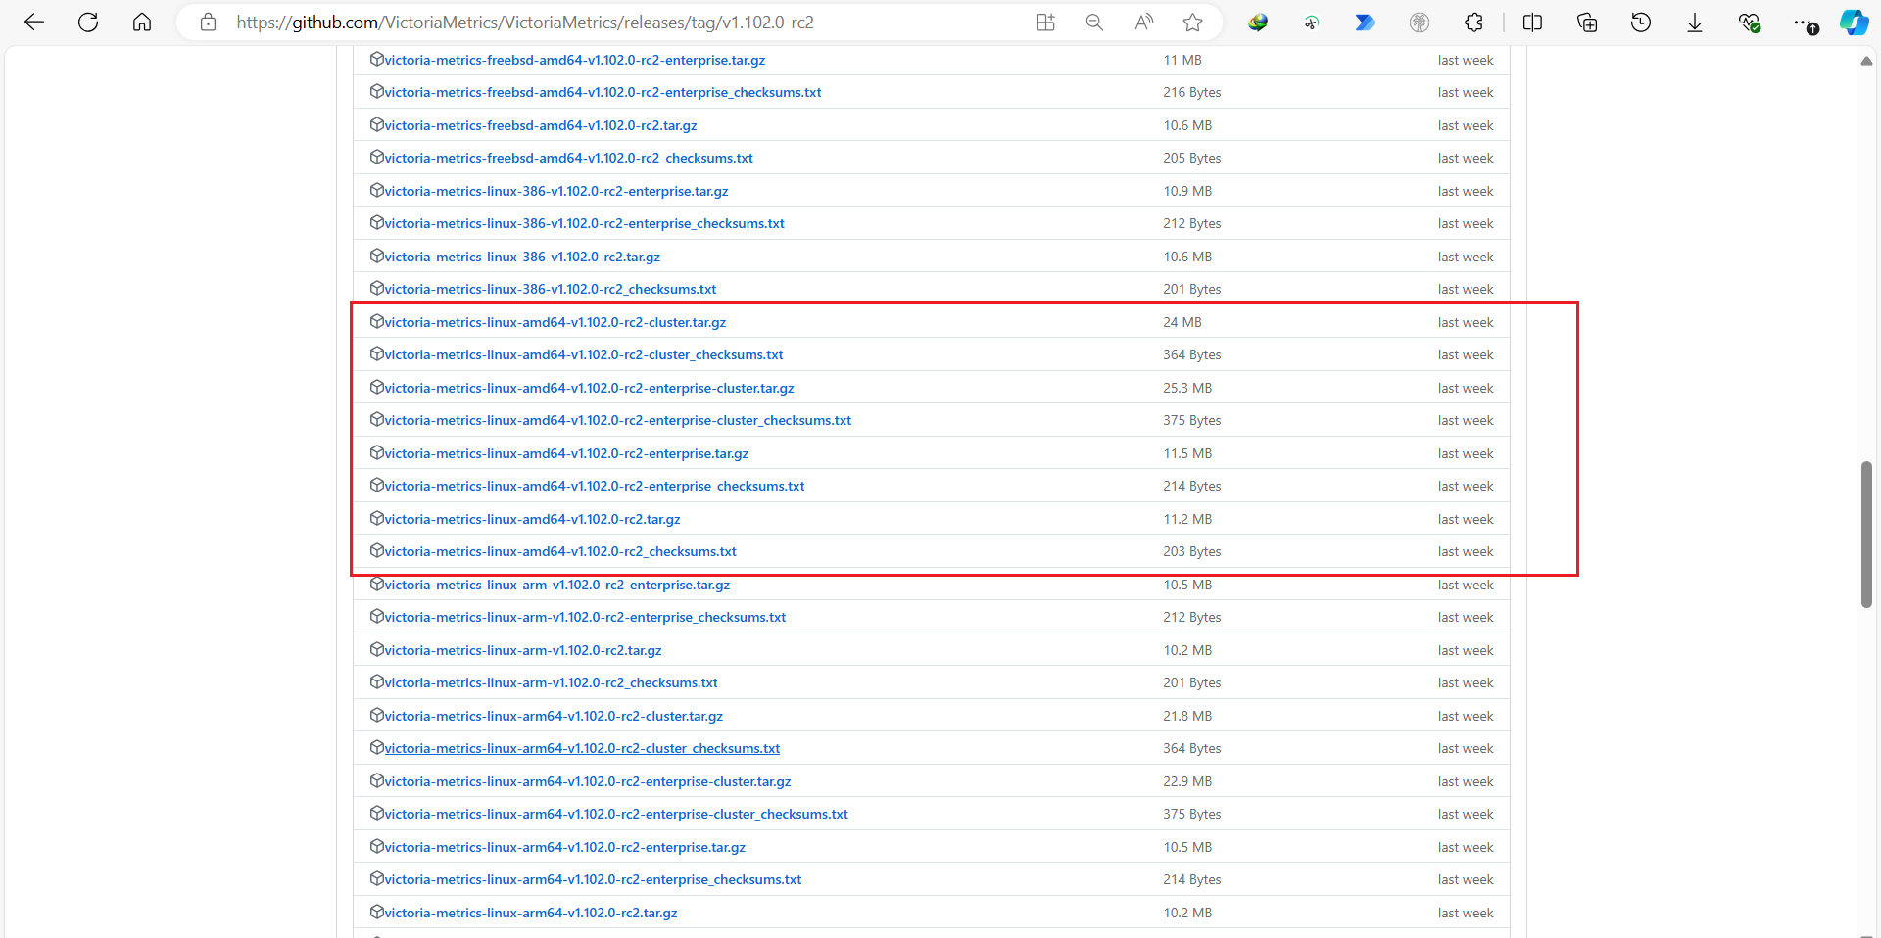Open Copilot sidebar icon
The height and width of the screenshot is (938, 1881).
(1854, 23)
